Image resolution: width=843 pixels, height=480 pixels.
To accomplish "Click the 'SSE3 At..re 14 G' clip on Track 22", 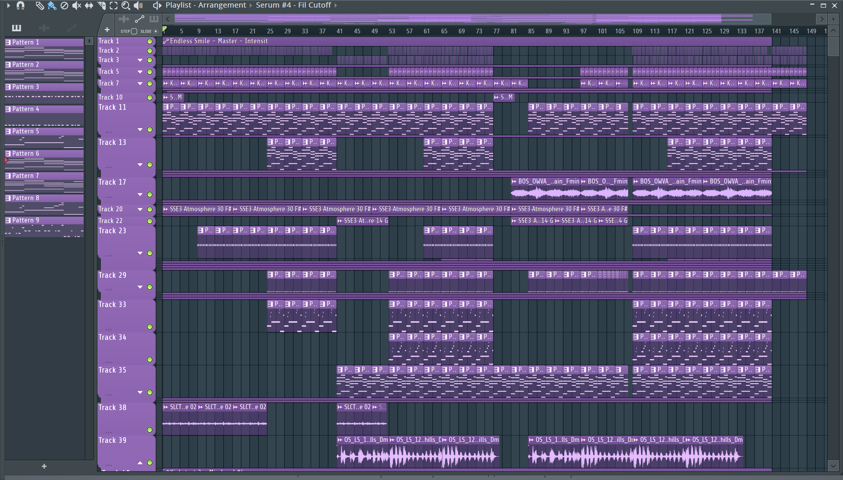I will click(x=363, y=221).
